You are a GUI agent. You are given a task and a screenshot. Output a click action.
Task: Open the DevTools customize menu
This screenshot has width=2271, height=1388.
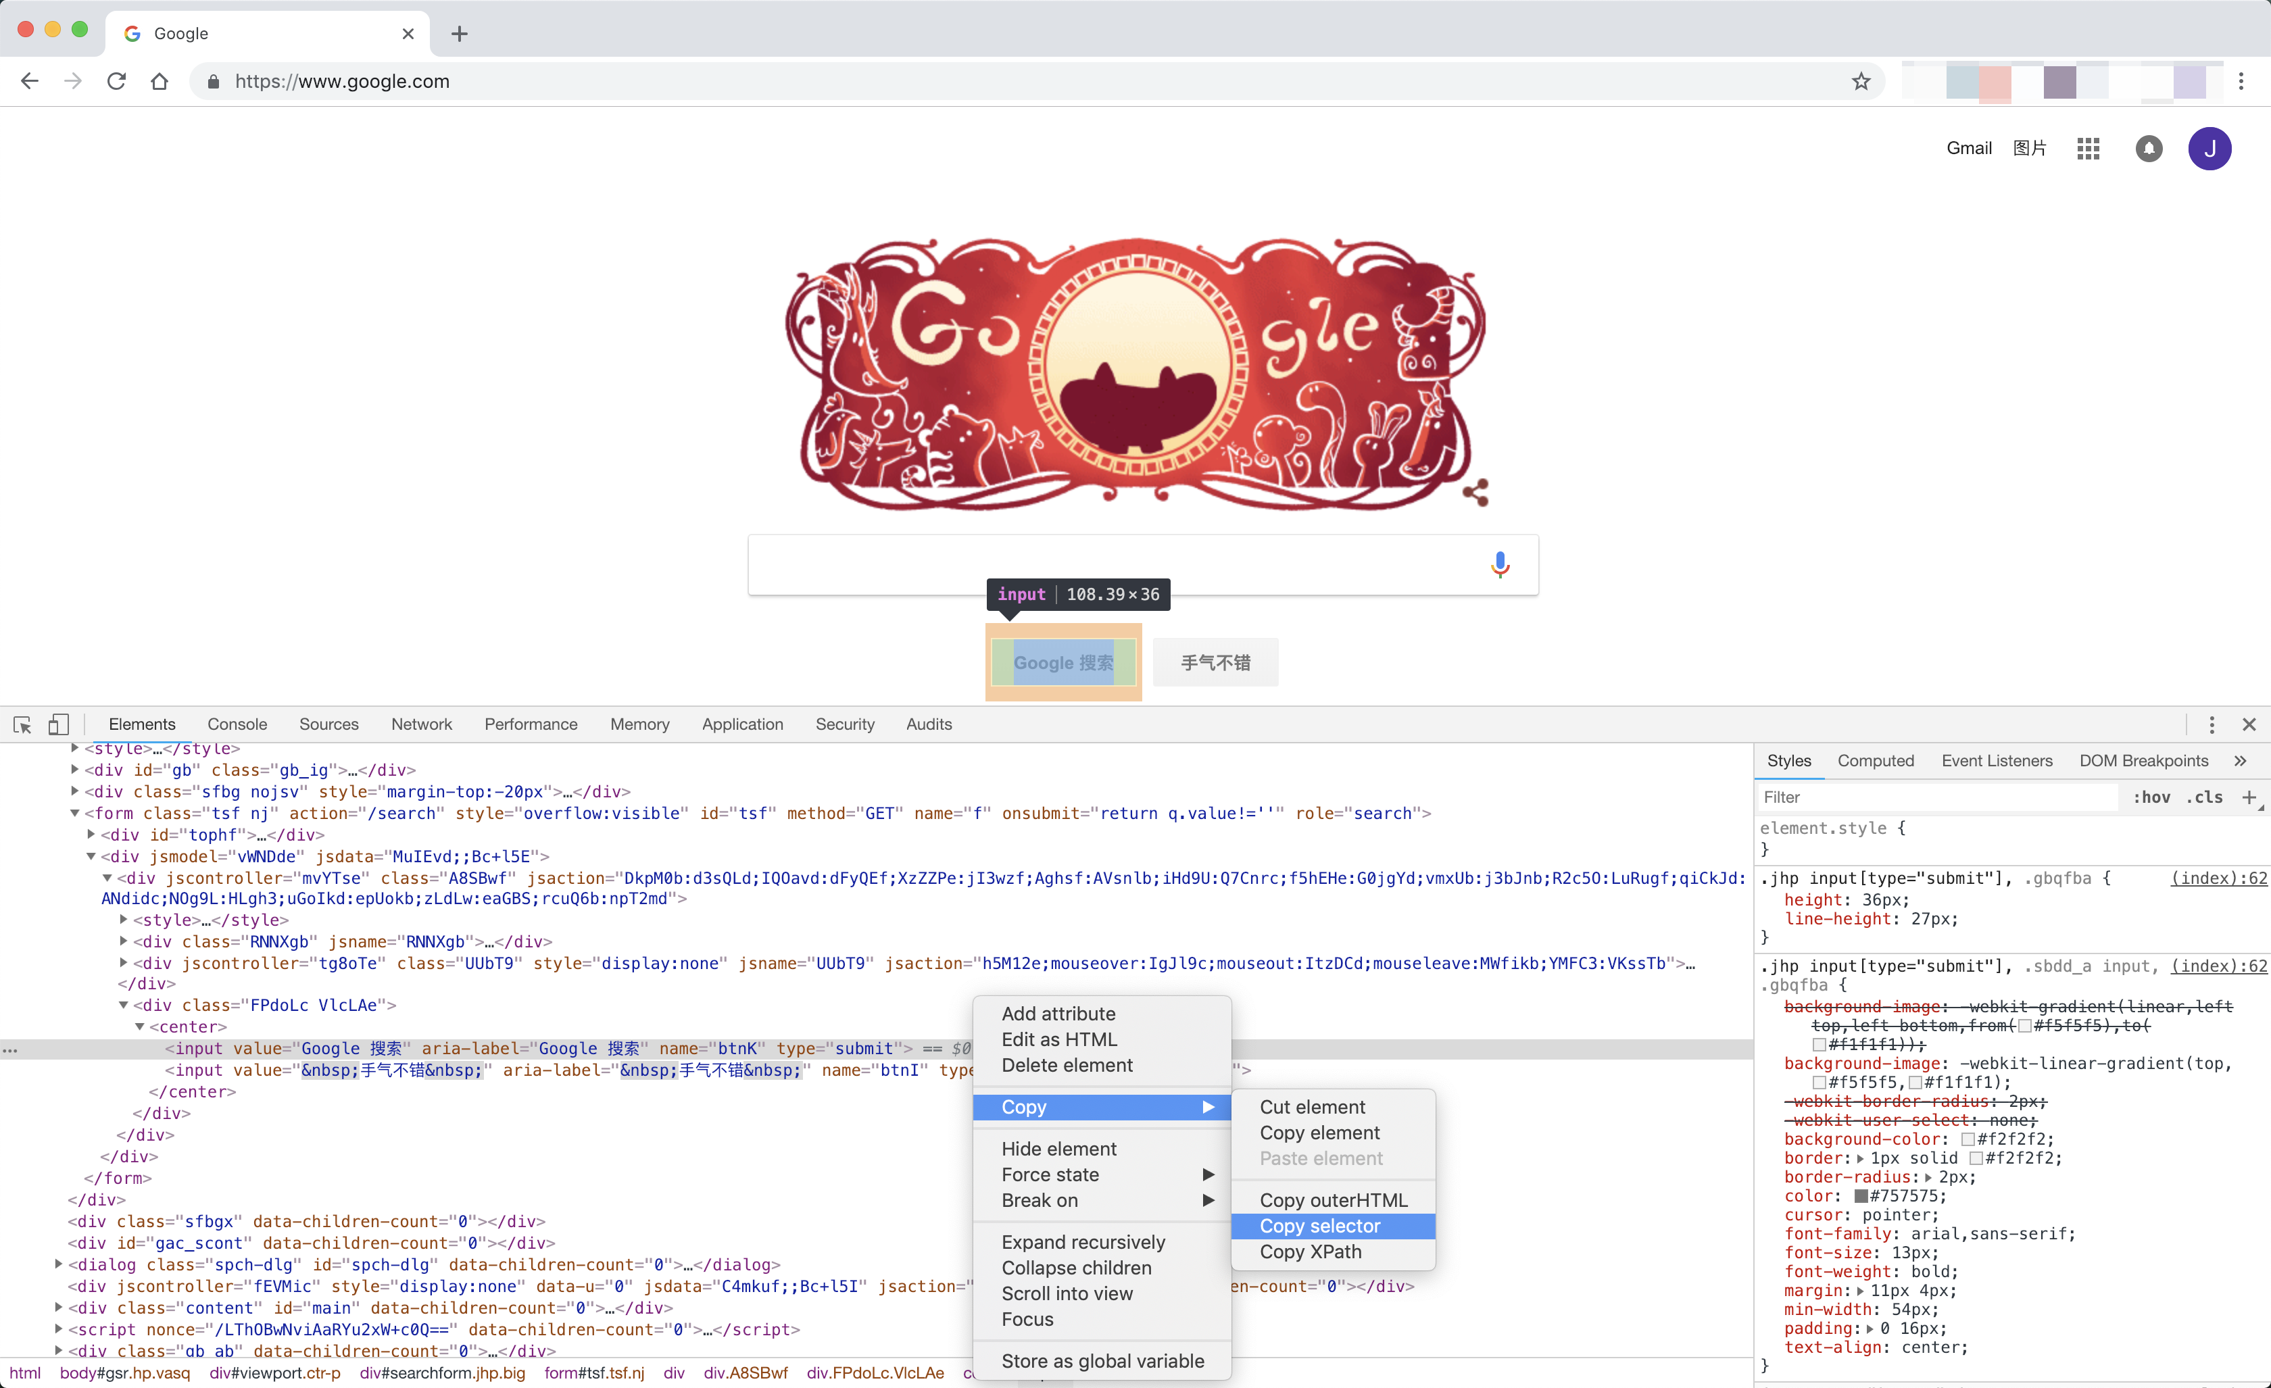(2211, 724)
